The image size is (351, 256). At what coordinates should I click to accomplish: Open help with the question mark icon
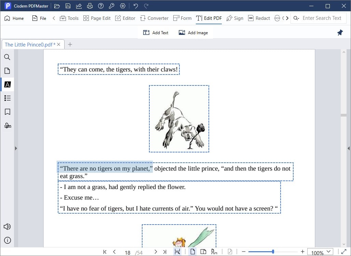101,6
